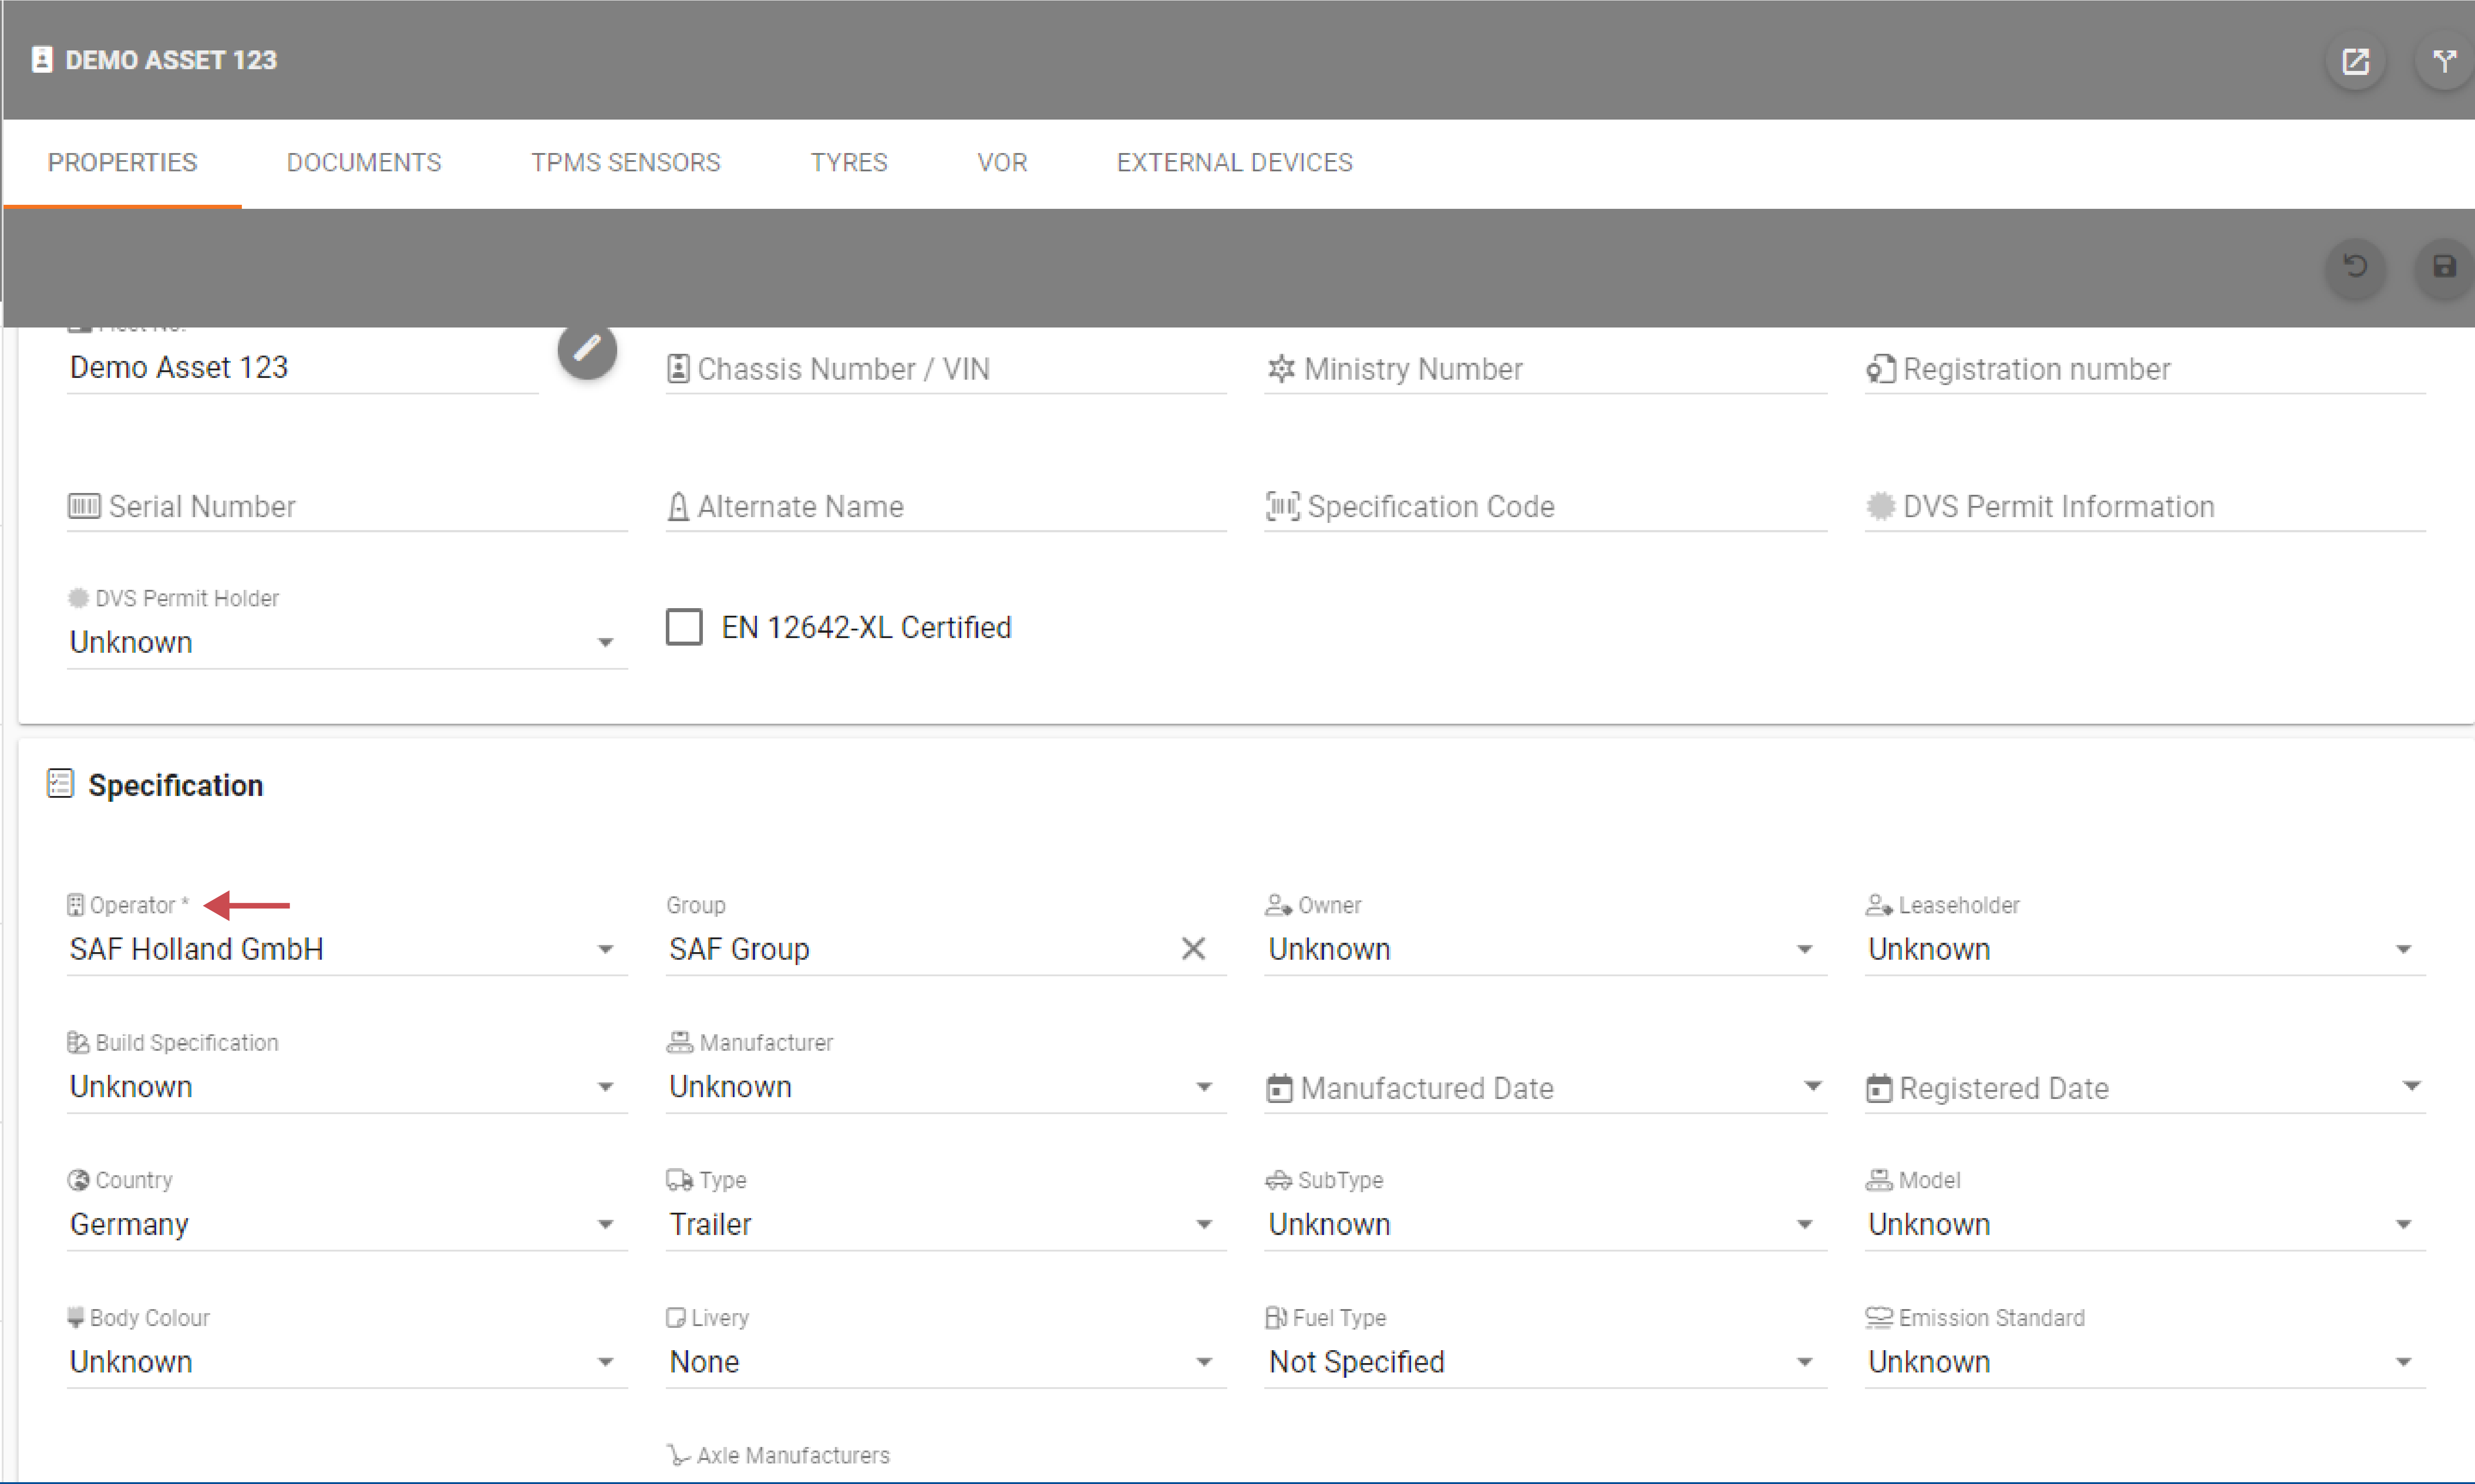
Task: Click the open in new window icon
Action: point(2355,62)
